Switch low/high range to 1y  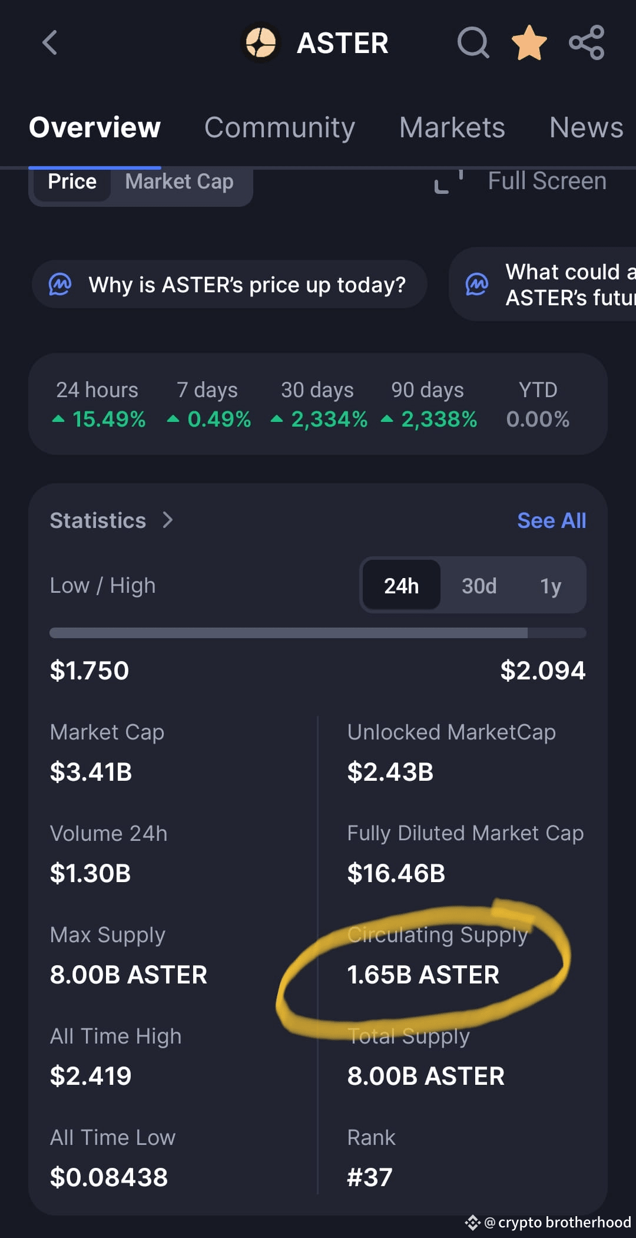tap(551, 586)
